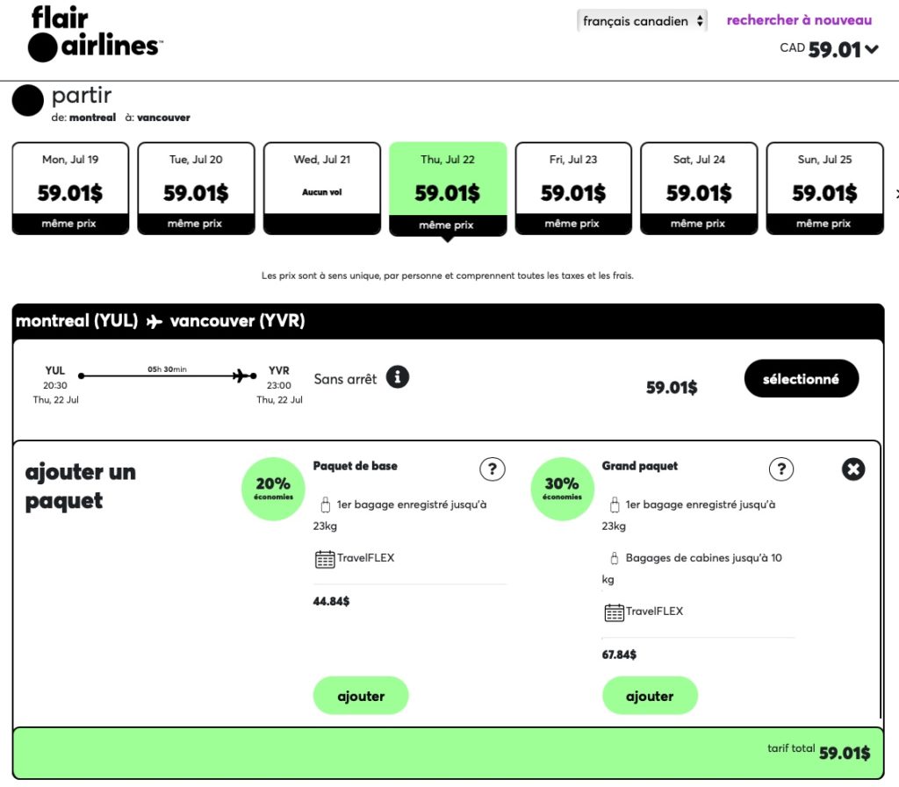
Task: Close the ajouter un paquet panel
Action: pyautogui.click(x=852, y=469)
